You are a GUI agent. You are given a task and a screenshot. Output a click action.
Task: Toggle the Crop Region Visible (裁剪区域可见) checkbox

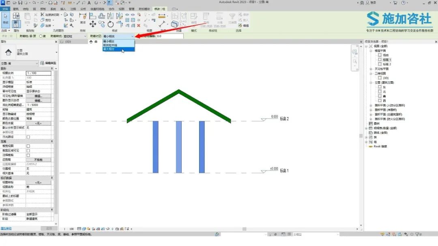(x=28, y=151)
